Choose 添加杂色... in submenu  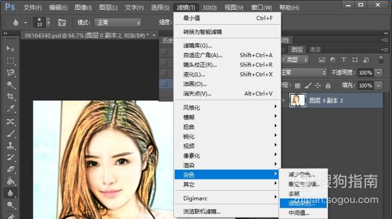(303, 203)
